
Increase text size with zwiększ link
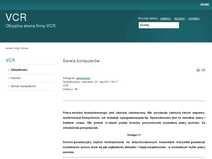tap(165, 18)
